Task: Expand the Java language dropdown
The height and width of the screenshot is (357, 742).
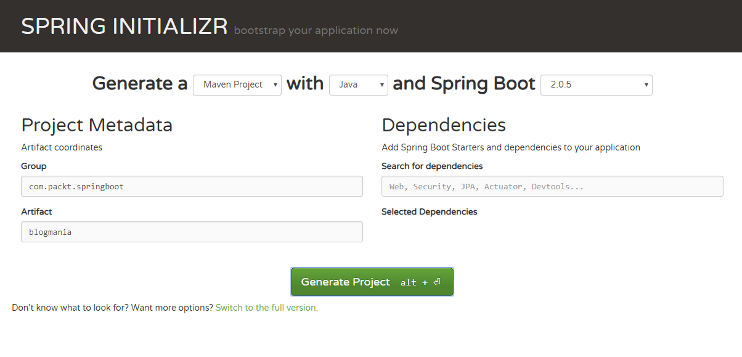Action: coord(358,85)
